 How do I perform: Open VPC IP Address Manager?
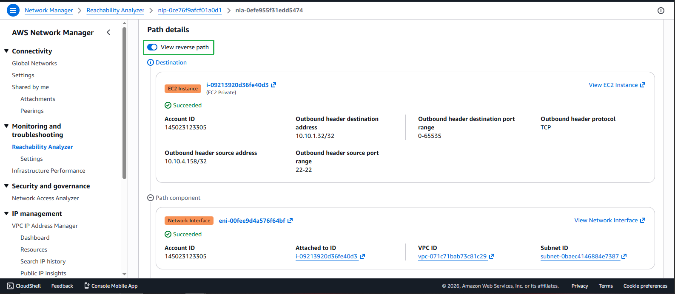(45, 226)
